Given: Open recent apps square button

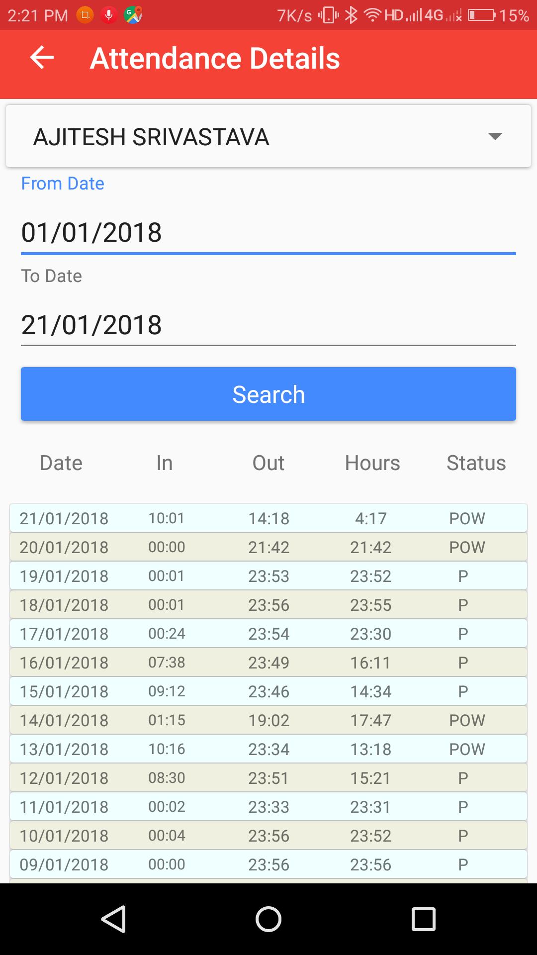Looking at the screenshot, I should click(x=424, y=919).
